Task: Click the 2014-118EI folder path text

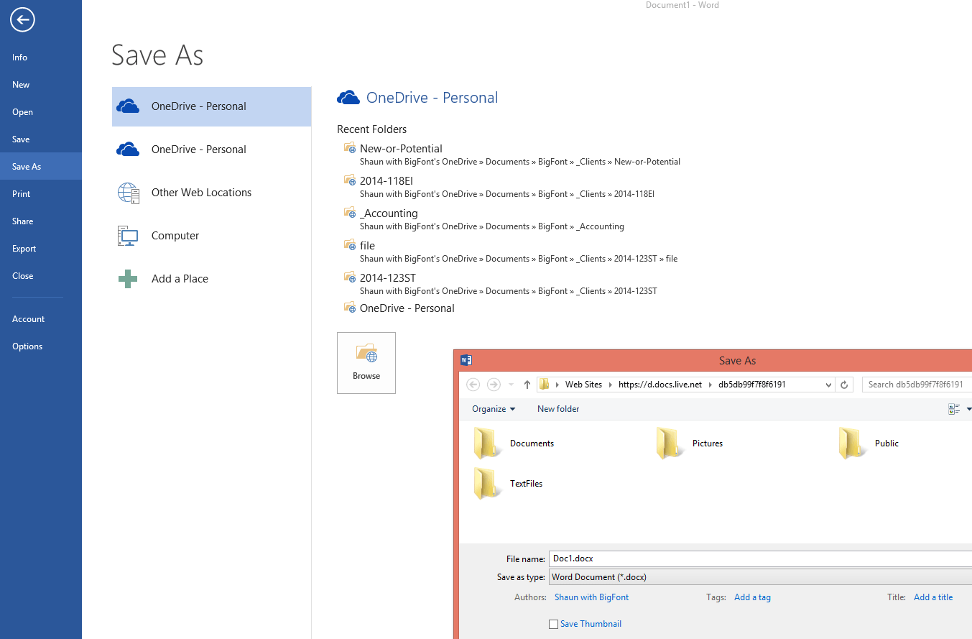Action: (507, 194)
